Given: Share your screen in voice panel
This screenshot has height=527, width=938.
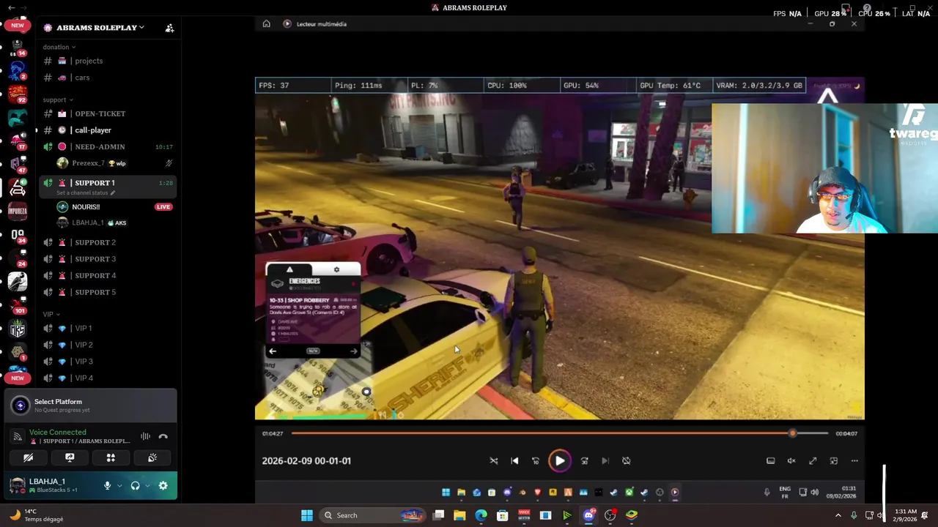Looking at the screenshot, I should click(x=70, y=457).
